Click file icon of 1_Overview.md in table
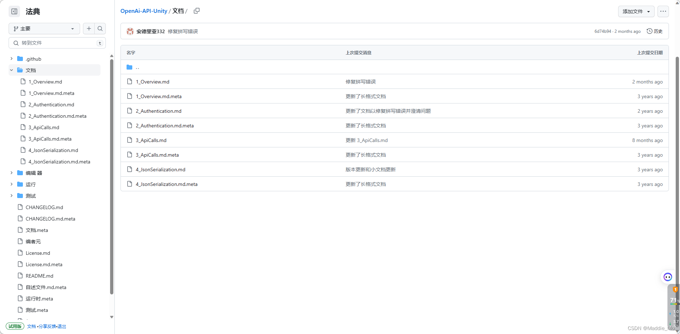680x334 pixels. tap(130, 82)
